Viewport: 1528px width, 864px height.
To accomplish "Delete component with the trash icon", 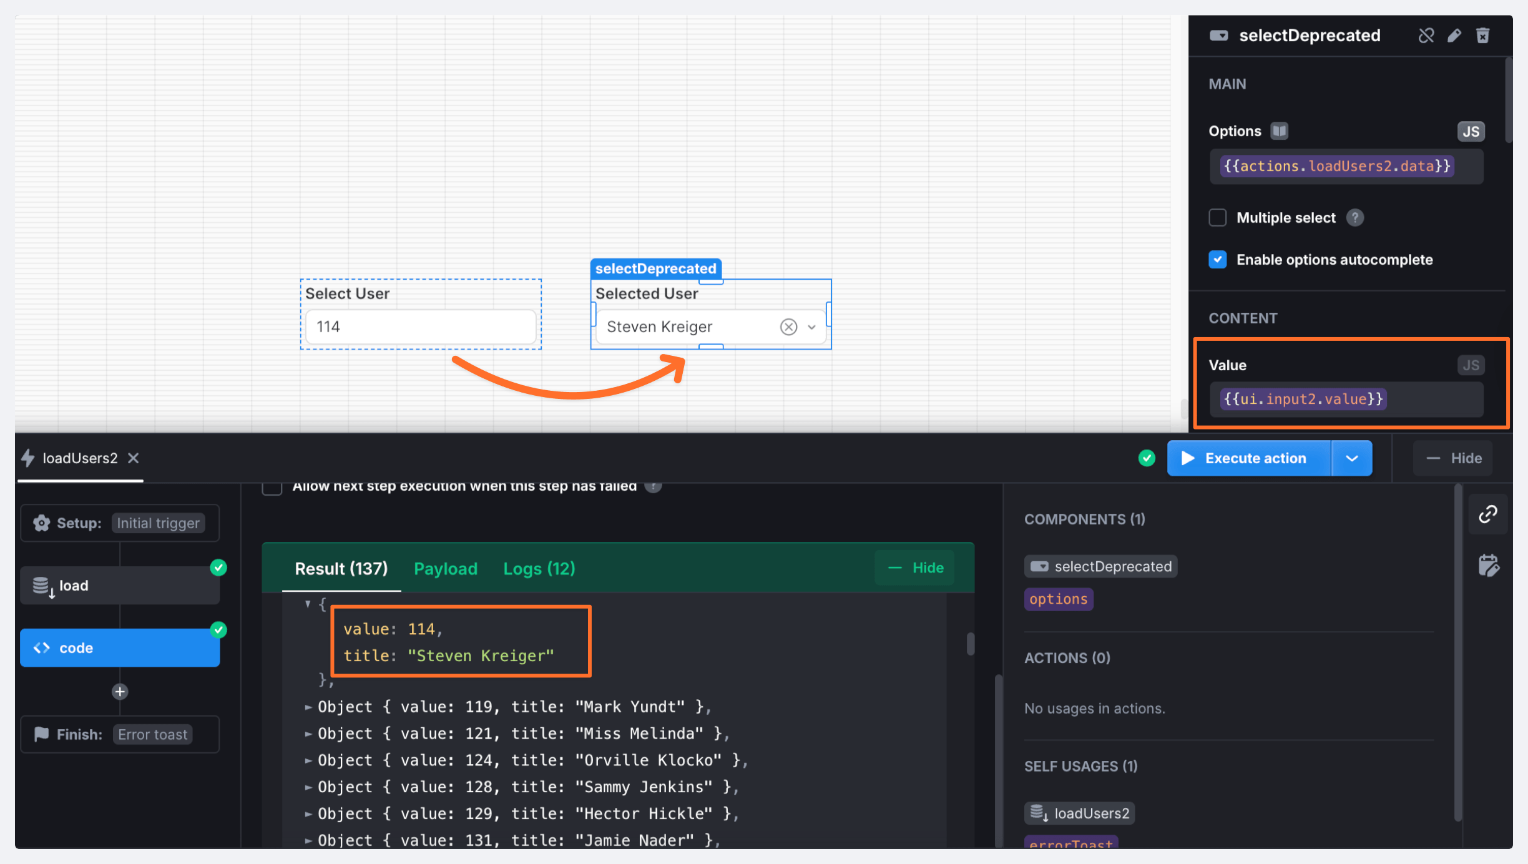I will click(x=1483, y=36).
